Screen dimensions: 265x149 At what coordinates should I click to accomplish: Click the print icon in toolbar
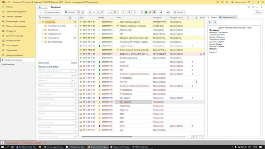click(x=168, y=12)
